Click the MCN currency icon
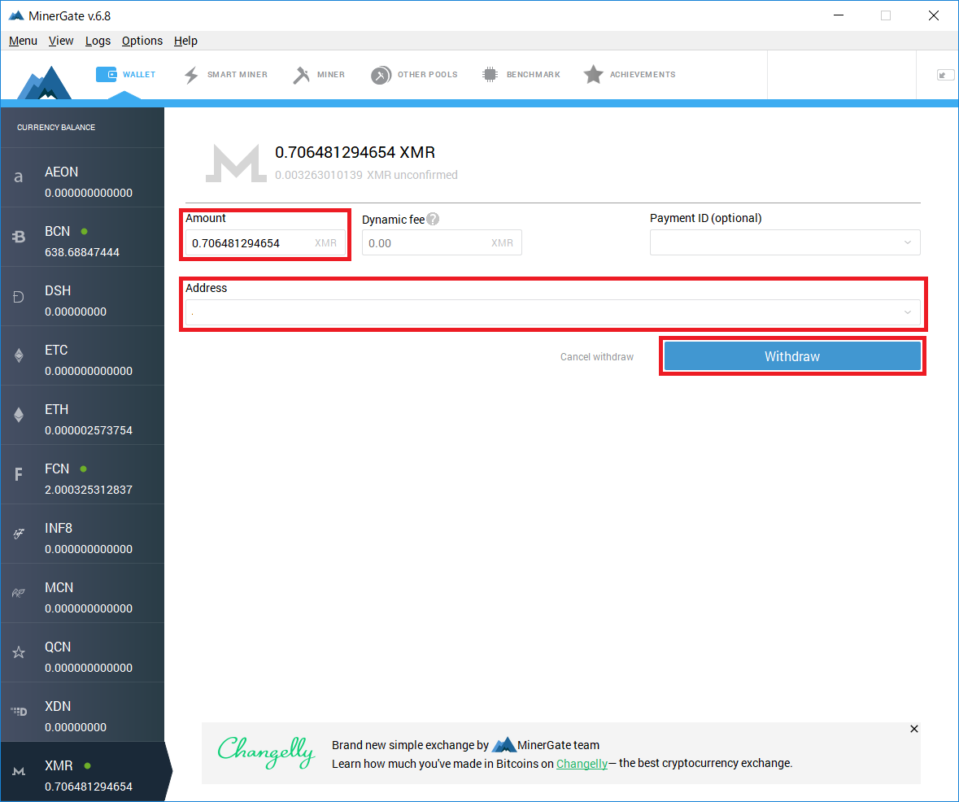The height and width of the screenshot is (802, 959). (x=19, y=593)
